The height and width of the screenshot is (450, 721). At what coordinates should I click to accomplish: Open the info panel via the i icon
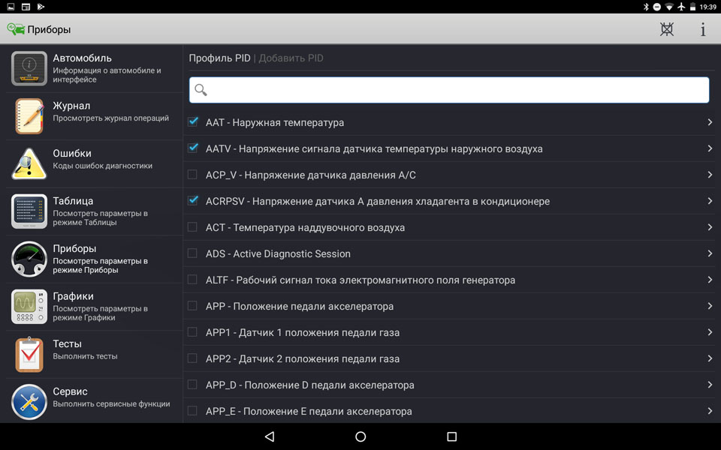[x=703, y=29]
